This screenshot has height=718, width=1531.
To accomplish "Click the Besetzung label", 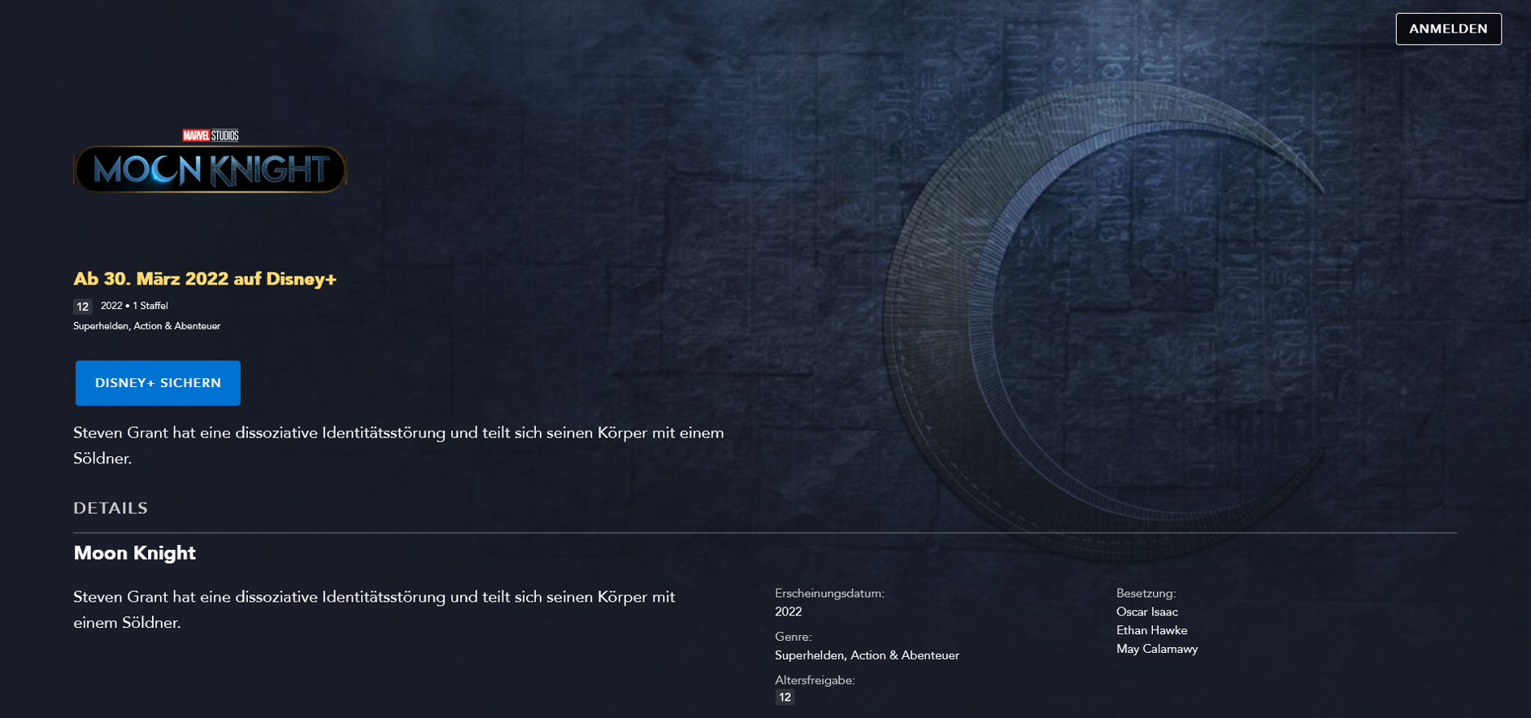I will [x=1146, y=594].
